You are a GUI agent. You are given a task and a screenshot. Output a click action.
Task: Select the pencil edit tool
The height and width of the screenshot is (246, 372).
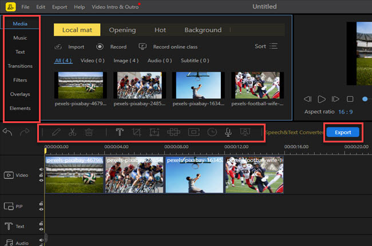click(x=56, y=132)
